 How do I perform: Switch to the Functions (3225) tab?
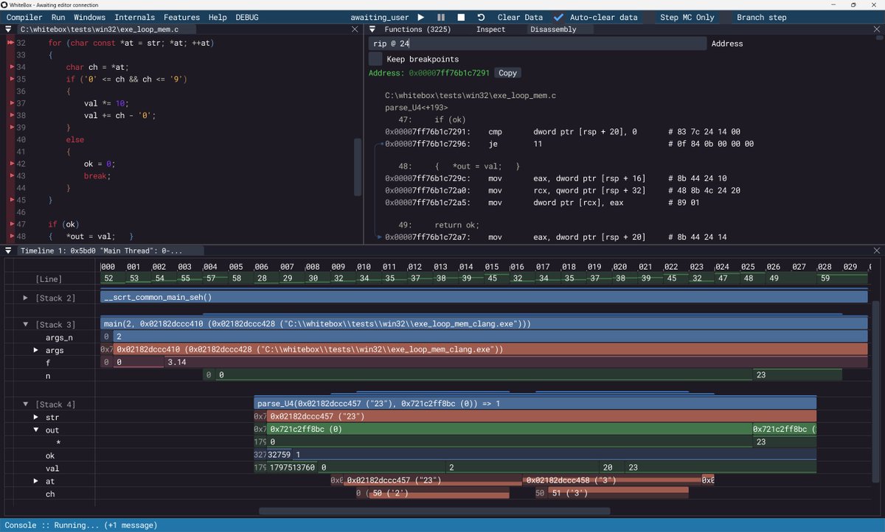tap(418, 29)
